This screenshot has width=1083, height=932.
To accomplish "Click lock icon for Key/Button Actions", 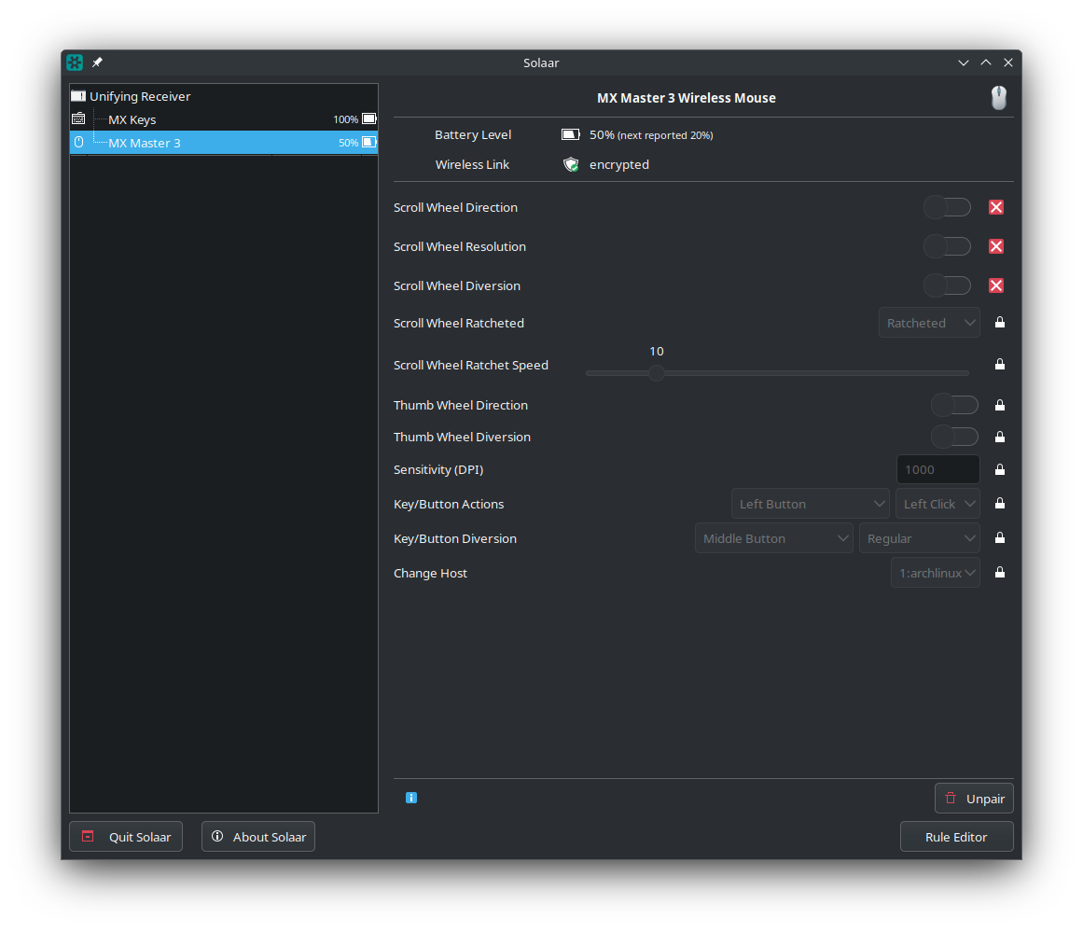I will coord(999,503).
